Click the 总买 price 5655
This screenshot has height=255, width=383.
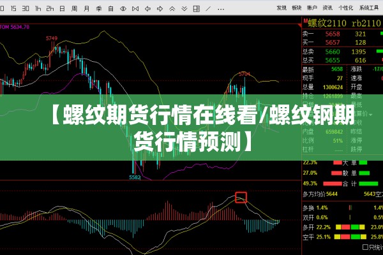coord(333,60)
